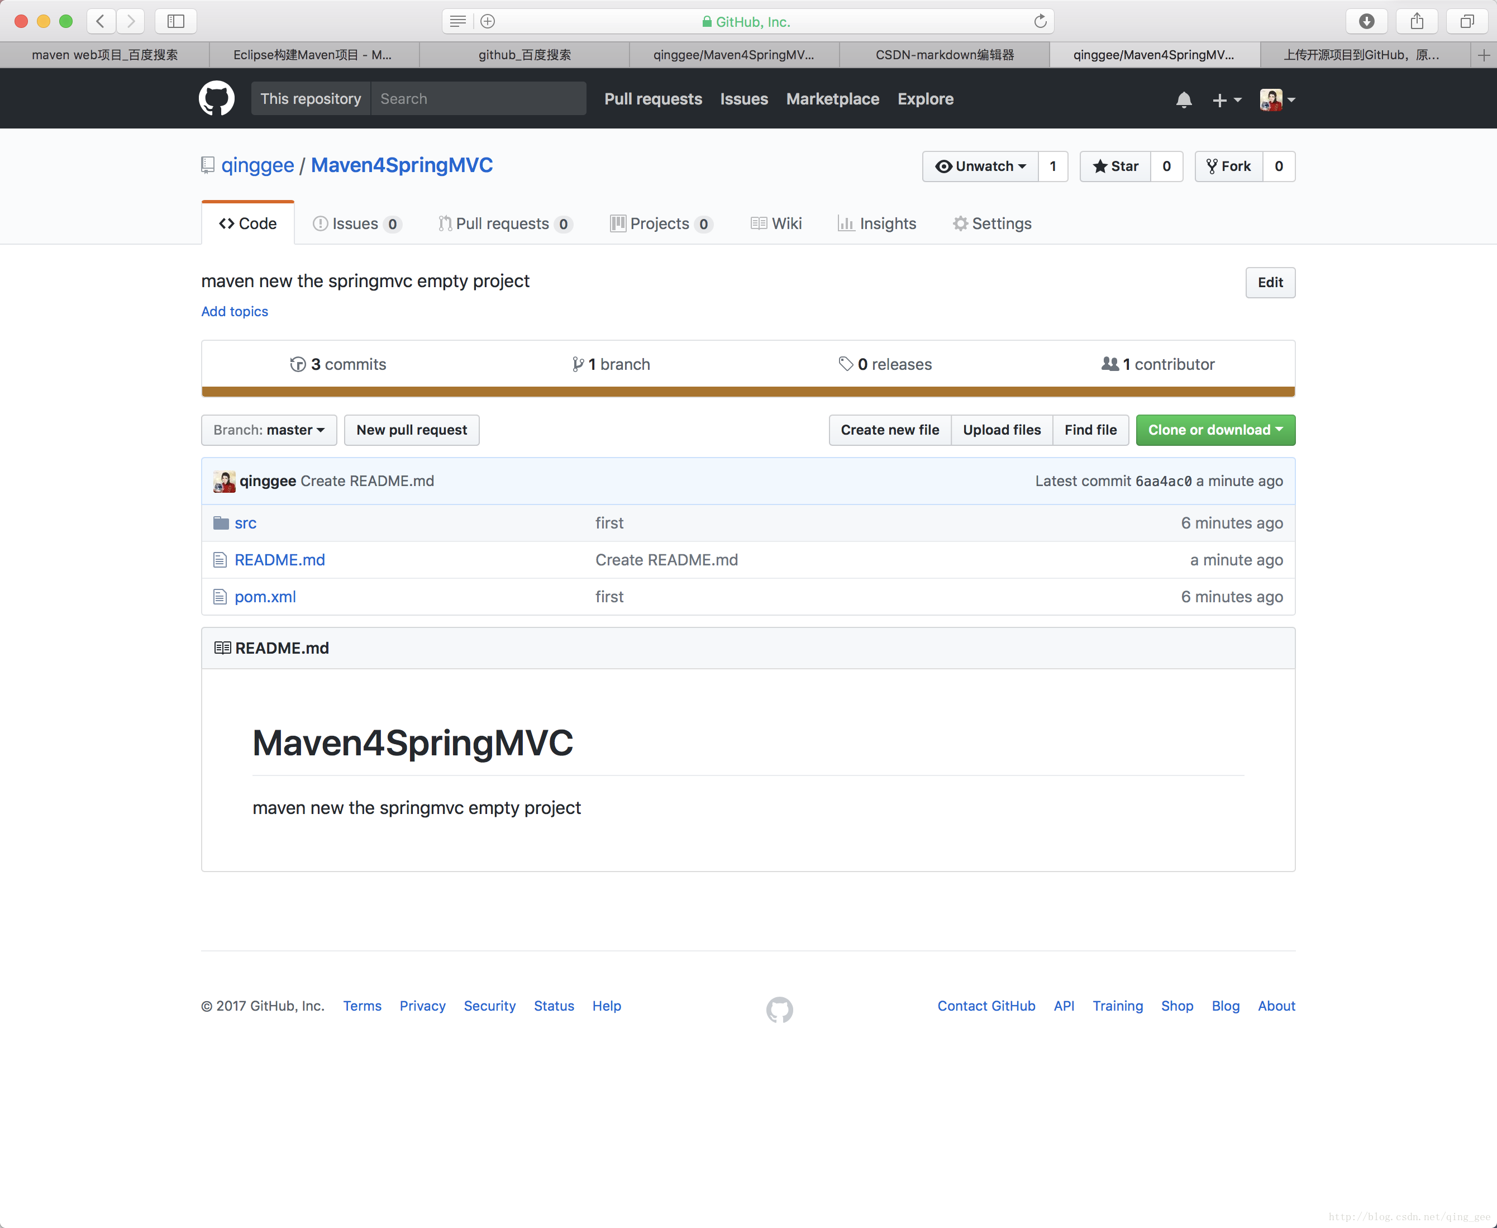This screenshot has height=1228, width=1497.
Task: Toggle the Safari sidebar button
Action: pos(175,21)
